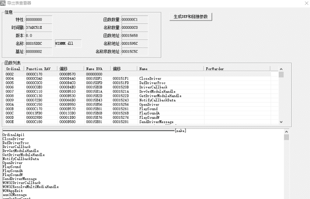This screenshot has width=310, height=199.
Task: Click the 生成DEF和链接参数 button
Action: (x=191, y=17)
